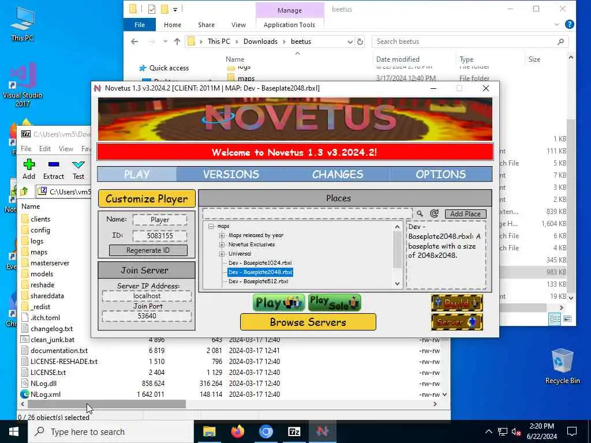Select Dev - Baseplate1024.rbxl map

[x=260, y=263]
